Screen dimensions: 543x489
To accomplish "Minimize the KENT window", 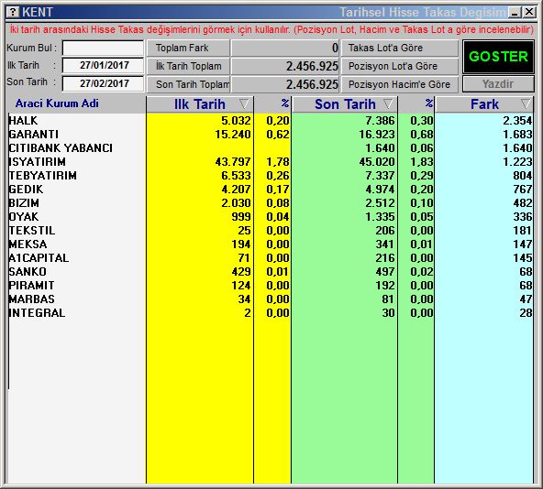I will (515, 13).
